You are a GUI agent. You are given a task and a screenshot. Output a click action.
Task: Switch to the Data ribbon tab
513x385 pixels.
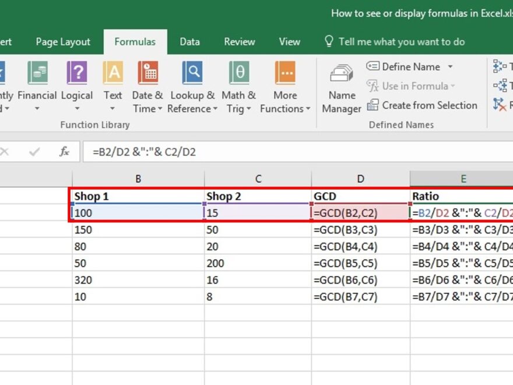(189, 41)
